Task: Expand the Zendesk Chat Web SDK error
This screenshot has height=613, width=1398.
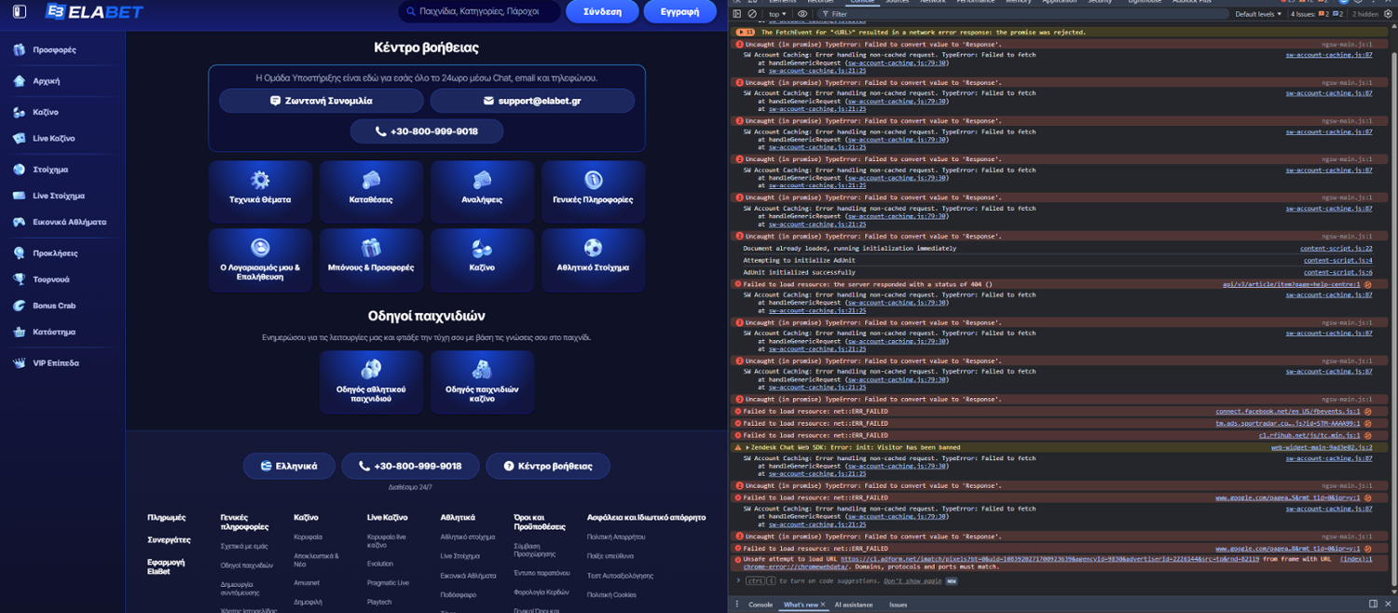Action: pos(748,447)
